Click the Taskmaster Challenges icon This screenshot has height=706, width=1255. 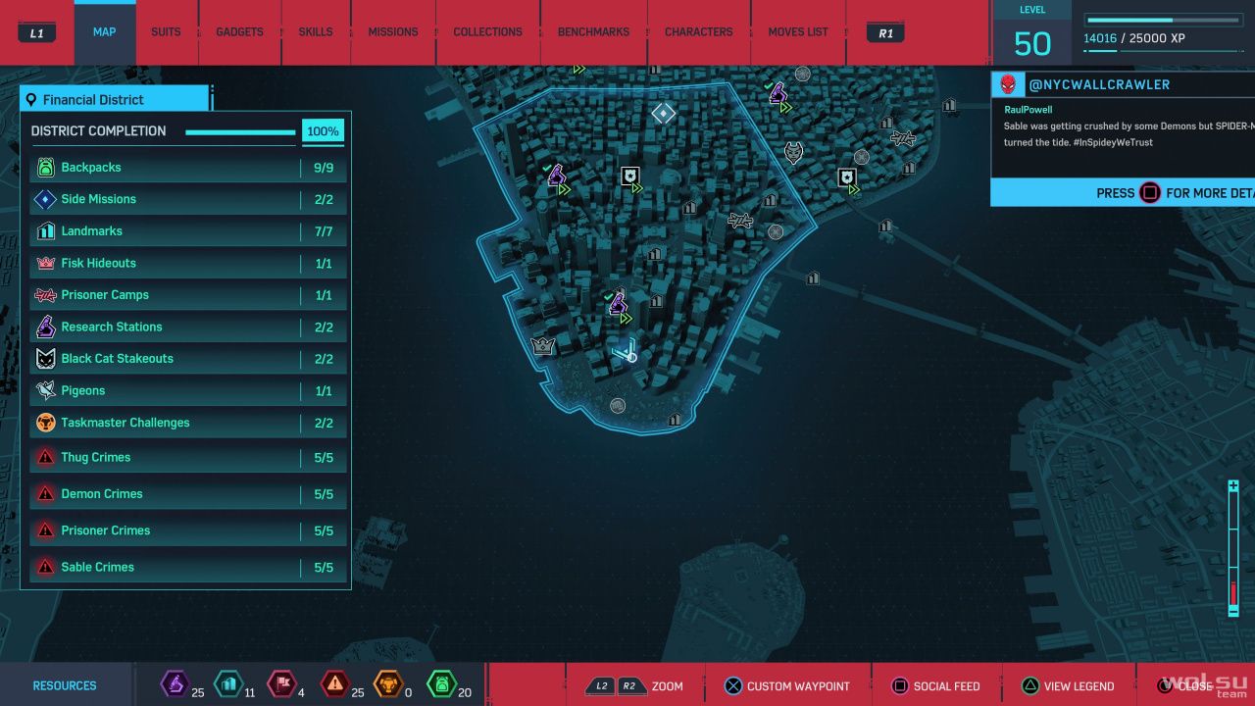click(45, 423)
